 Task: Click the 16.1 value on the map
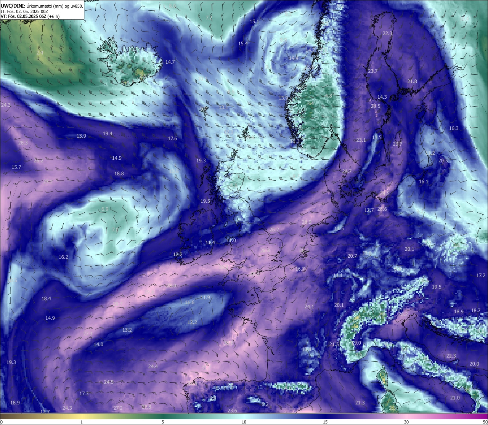pos(424,182)
